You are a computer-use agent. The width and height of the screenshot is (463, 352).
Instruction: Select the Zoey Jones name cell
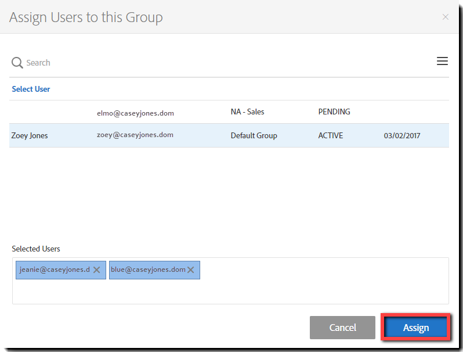pyautogui.click(x=30, y=135)
